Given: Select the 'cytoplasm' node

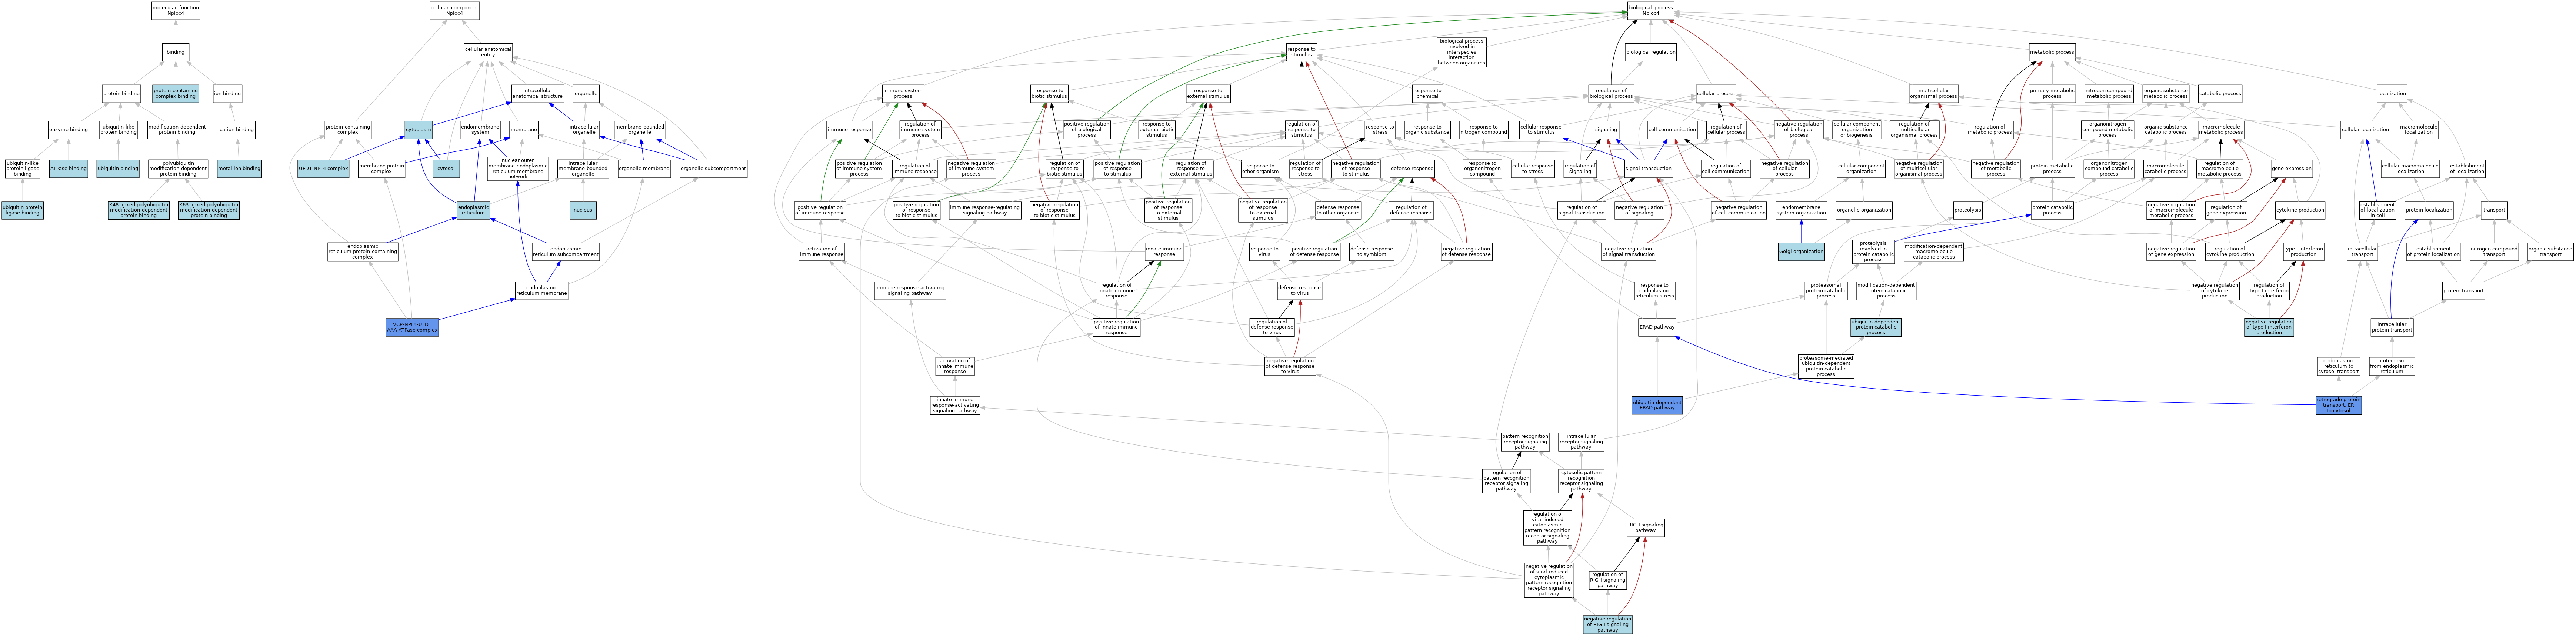Looking at the screenshot, I should point(418,130).
